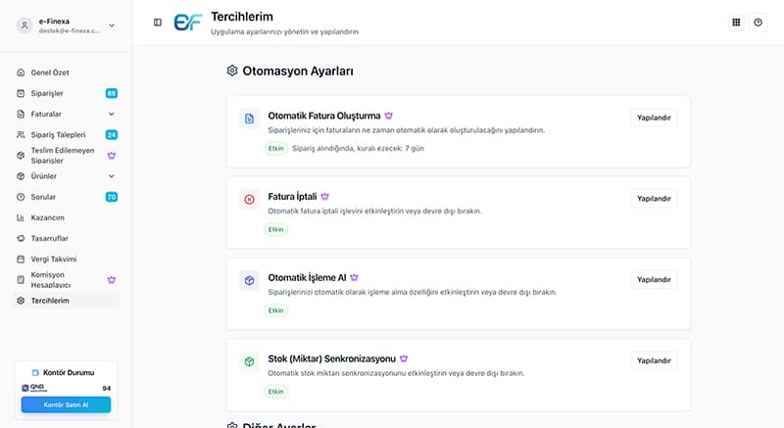Click the Otomatik Fatura Oluşturma document icon

click(249, 119)
